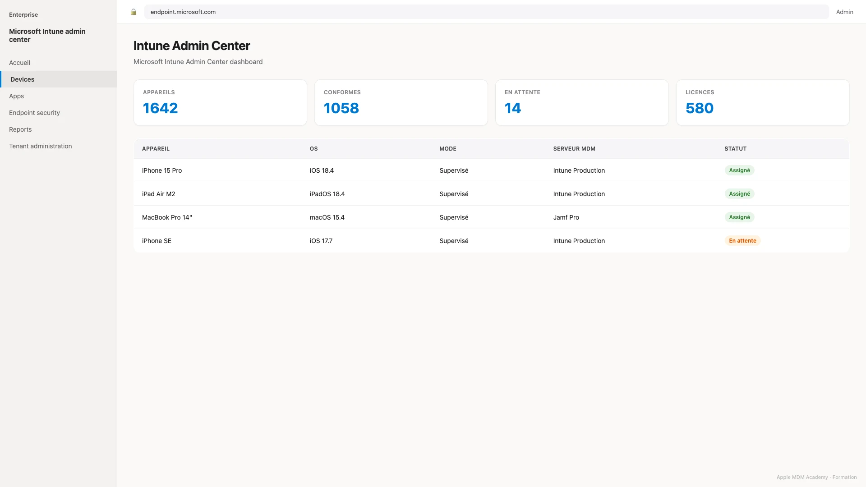Select the iPhone 15 Pro device row

point(492,170)
